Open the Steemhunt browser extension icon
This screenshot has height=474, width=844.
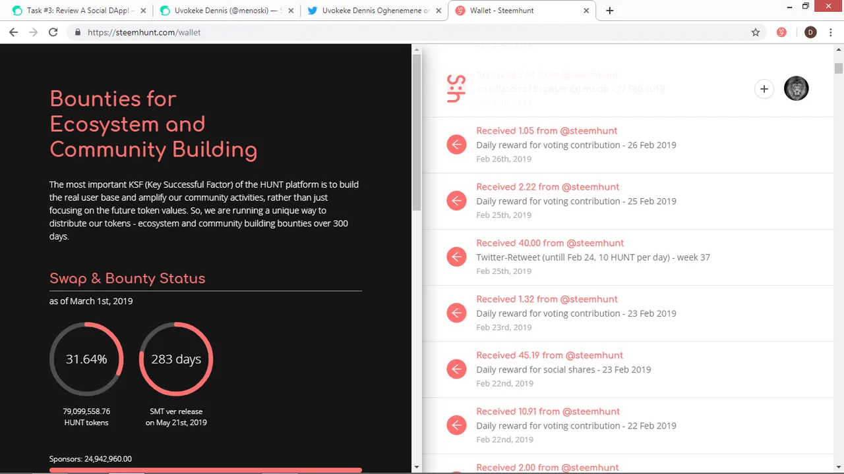[781, 32]
